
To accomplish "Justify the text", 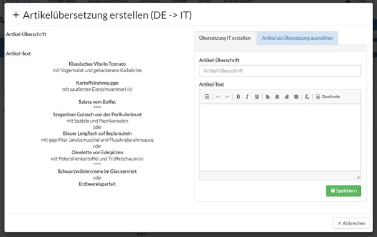I will 296,96.
